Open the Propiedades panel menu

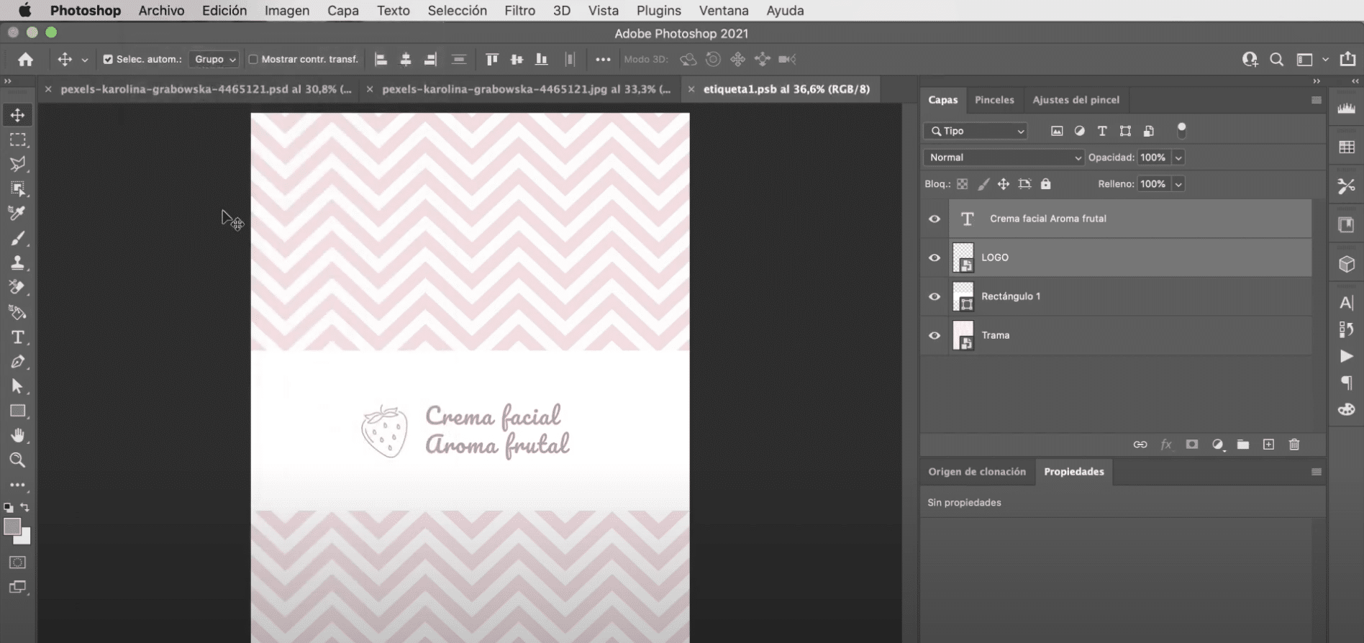pos(1317,472)
